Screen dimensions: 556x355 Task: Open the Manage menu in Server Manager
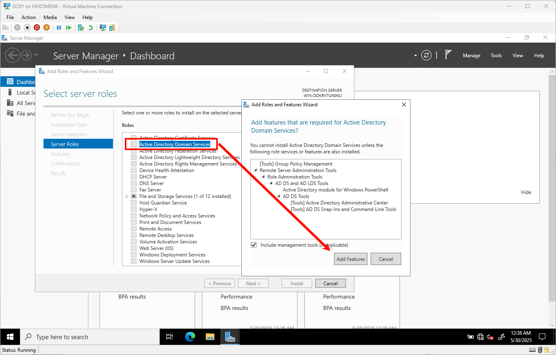tap(471, 56)
